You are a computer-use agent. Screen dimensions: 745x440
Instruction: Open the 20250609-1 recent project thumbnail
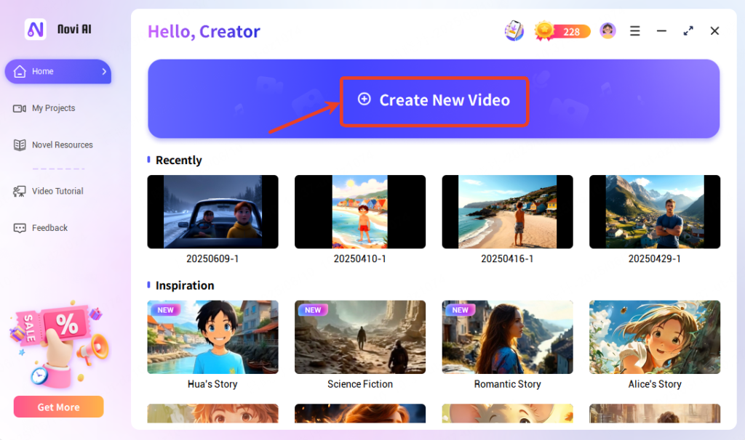click(212, 212)
